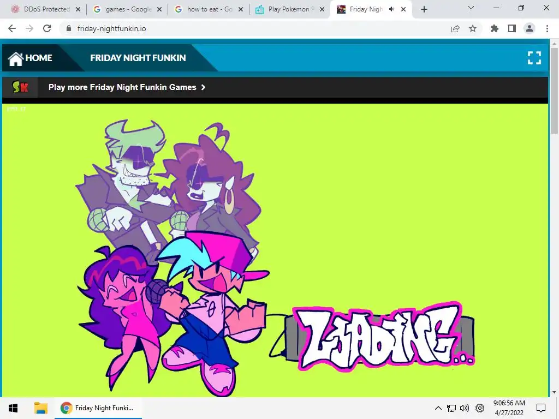The height and width of the screenshot is (419, 559).
Task: Enter fullscreen mode for the game
Action: pos(534,58)
